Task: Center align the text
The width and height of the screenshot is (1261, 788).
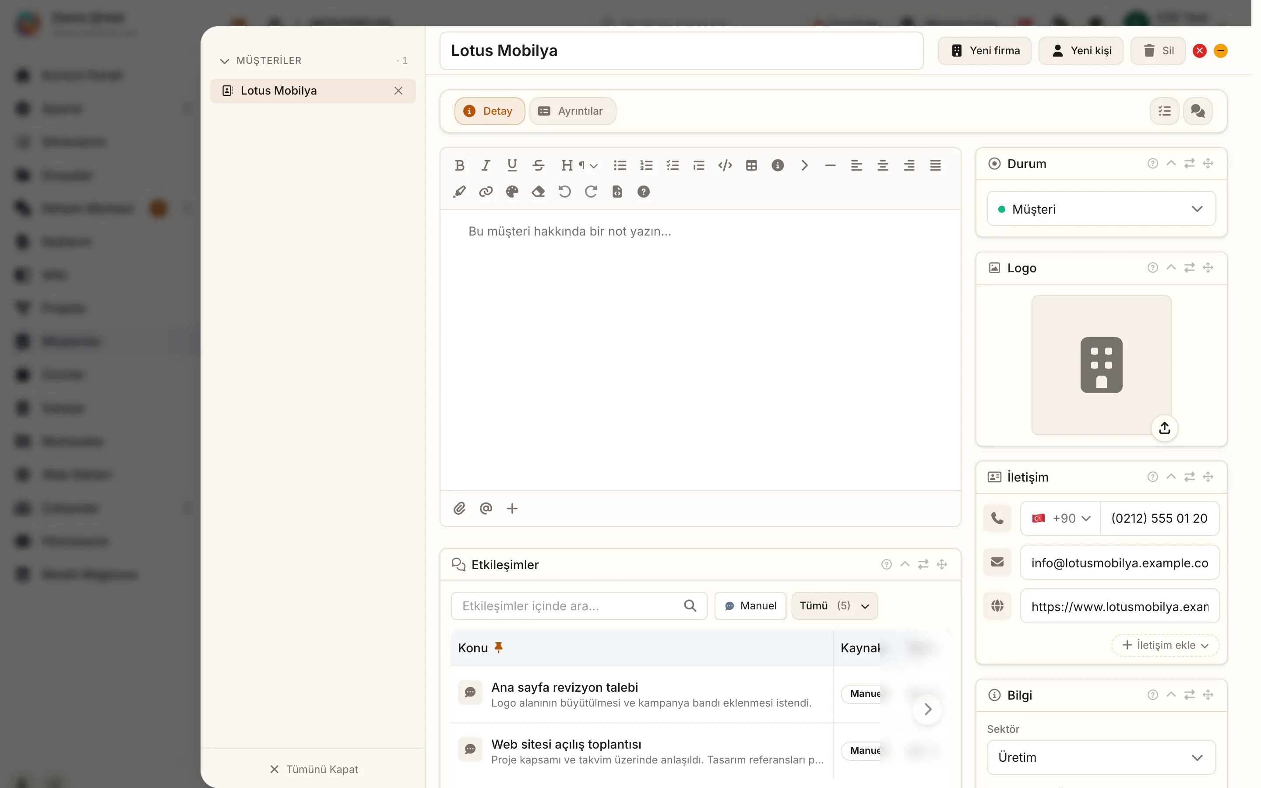Action: [883, 165]
